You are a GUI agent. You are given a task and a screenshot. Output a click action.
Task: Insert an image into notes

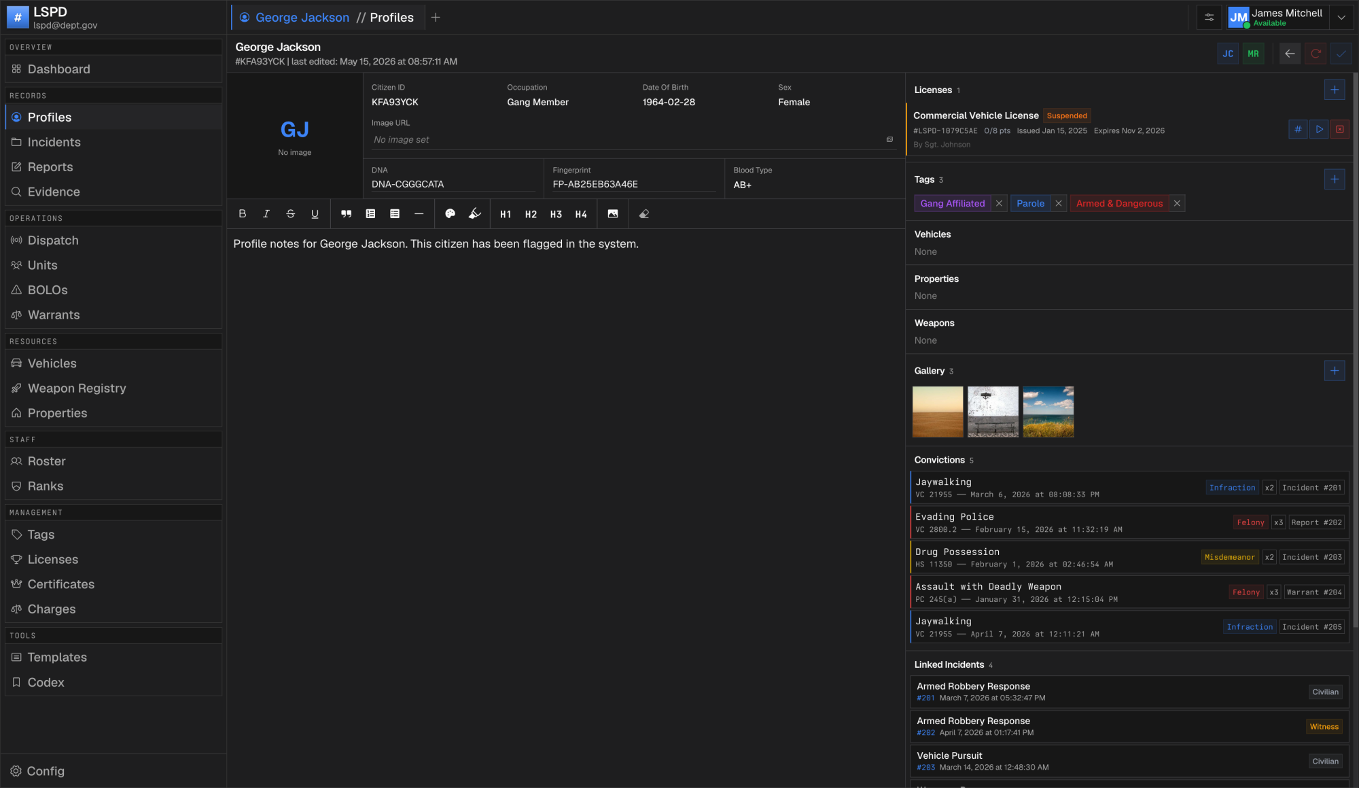click(613, 214)
